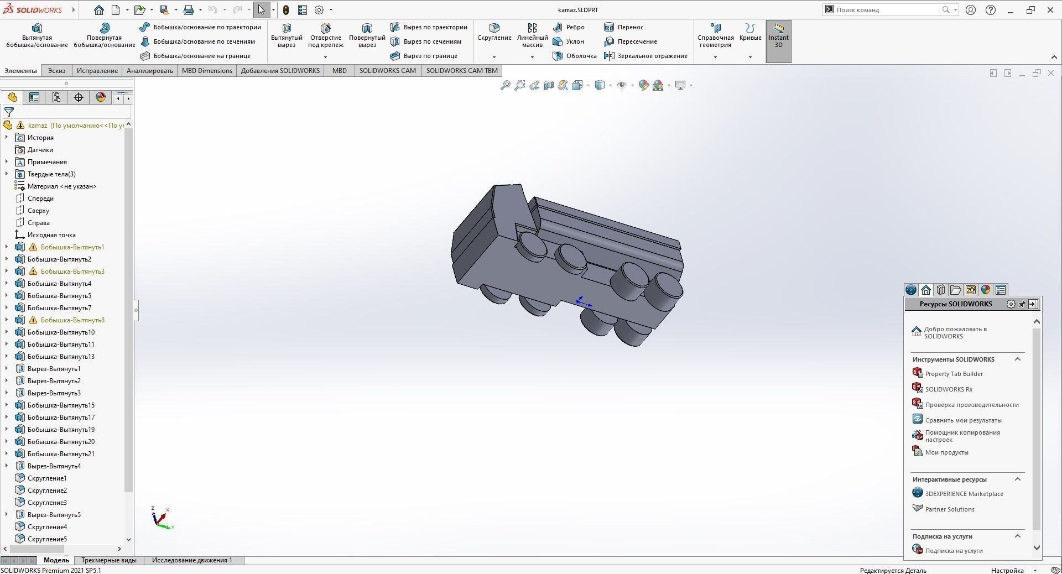Image resolution: width=1062 pixels, height=574 pixels.
Task: Expand the Бобышка-Вытянуть1 feature
Action: [x=7, y=247]
